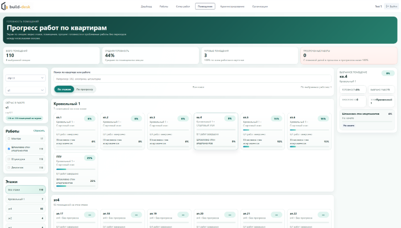Viewport: 401px width, 228px height.
Task: Click the Выбрано работ tile in details
Action: pos(381,90)
